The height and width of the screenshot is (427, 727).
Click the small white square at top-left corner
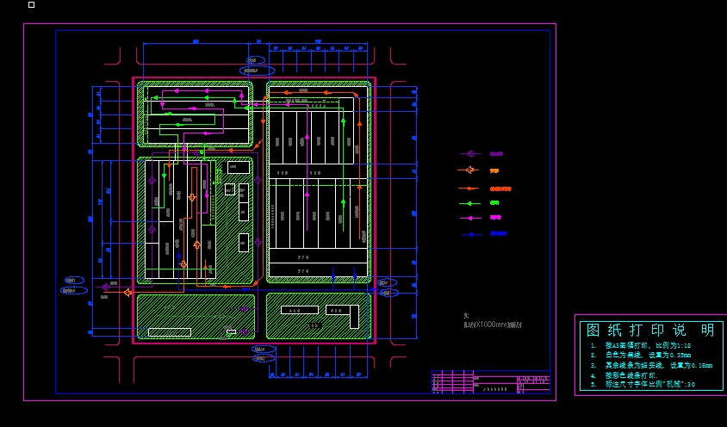click(x=32, y=4)
